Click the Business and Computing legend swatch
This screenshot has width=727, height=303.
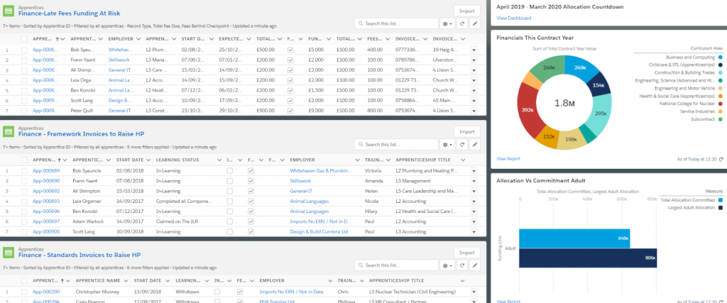pos(720,57)
